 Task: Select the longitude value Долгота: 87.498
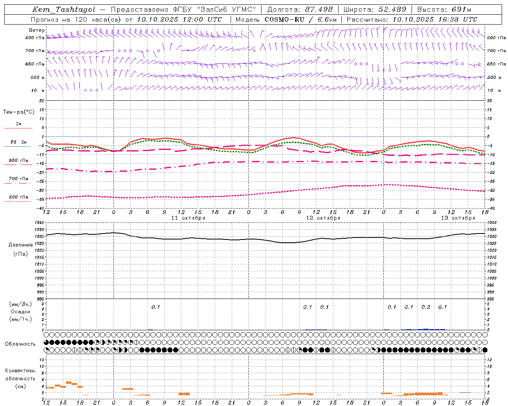click(301, 10)
